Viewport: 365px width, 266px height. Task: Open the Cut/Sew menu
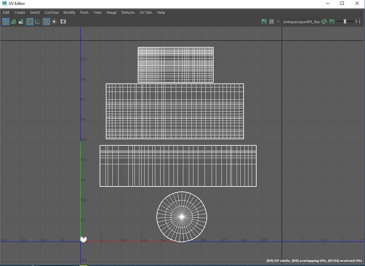(x=52, y=12)
